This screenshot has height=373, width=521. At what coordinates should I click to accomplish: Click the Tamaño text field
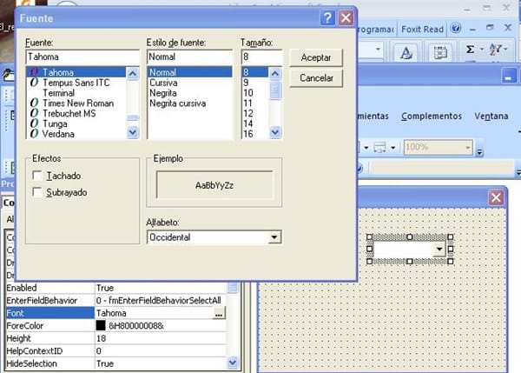coord(262,57)
